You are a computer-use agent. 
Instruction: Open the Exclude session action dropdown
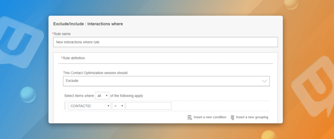coord(166,81)
